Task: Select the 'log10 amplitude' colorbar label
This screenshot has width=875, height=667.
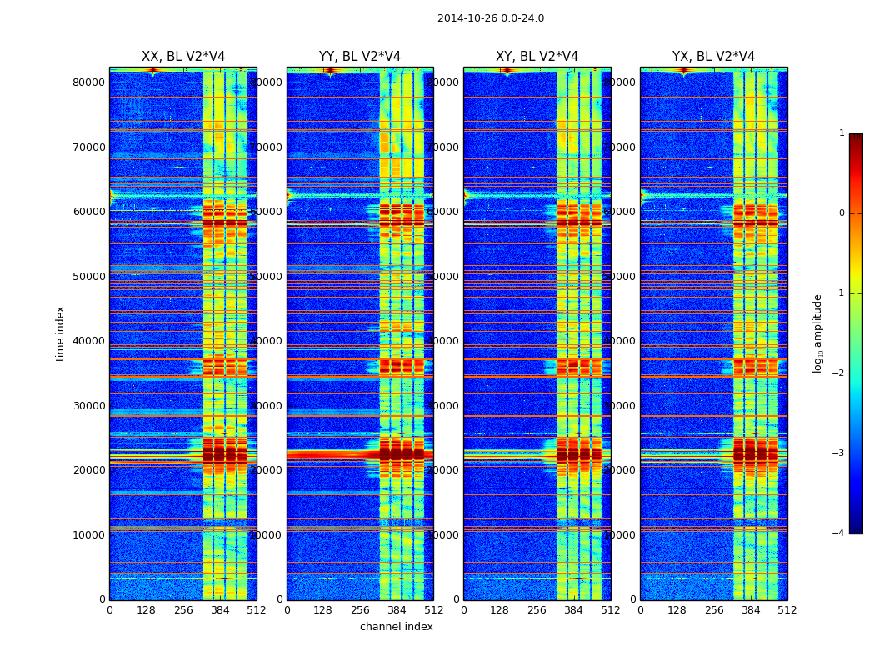Action: (818, 333)
